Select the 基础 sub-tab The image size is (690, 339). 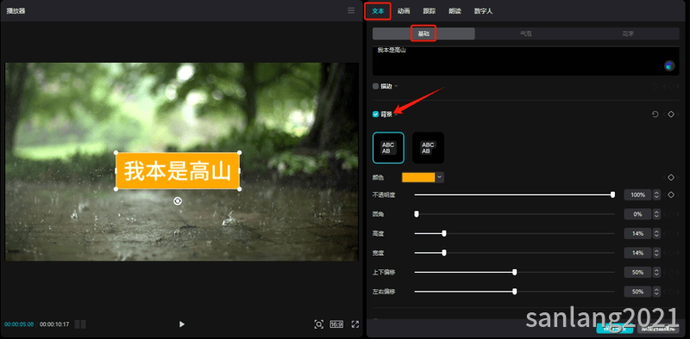tap(423, 34)
